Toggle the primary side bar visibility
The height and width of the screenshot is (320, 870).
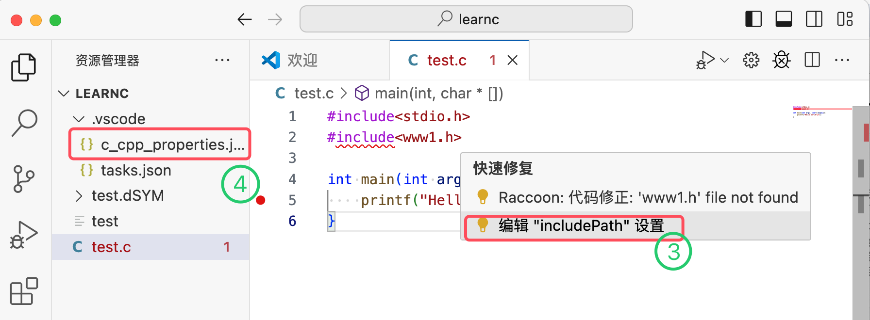753,19
